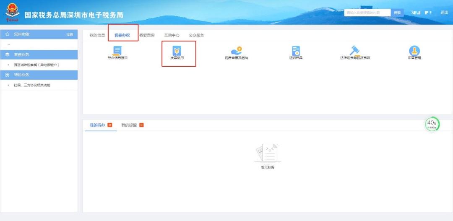
Task: Switch to 我要查询 tab
Action: 147,35
